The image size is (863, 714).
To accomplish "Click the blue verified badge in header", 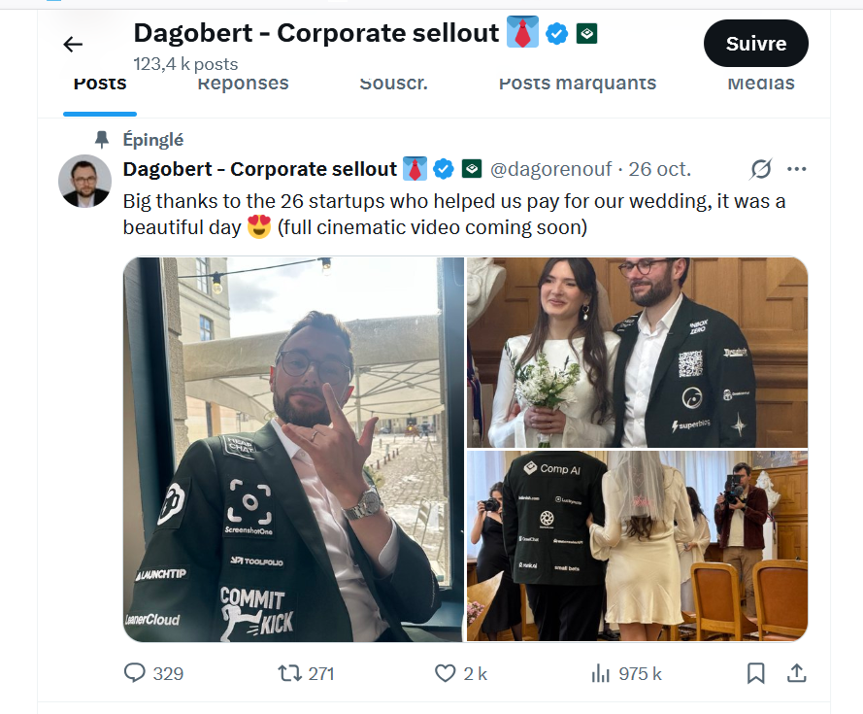I will pos(556,34).
